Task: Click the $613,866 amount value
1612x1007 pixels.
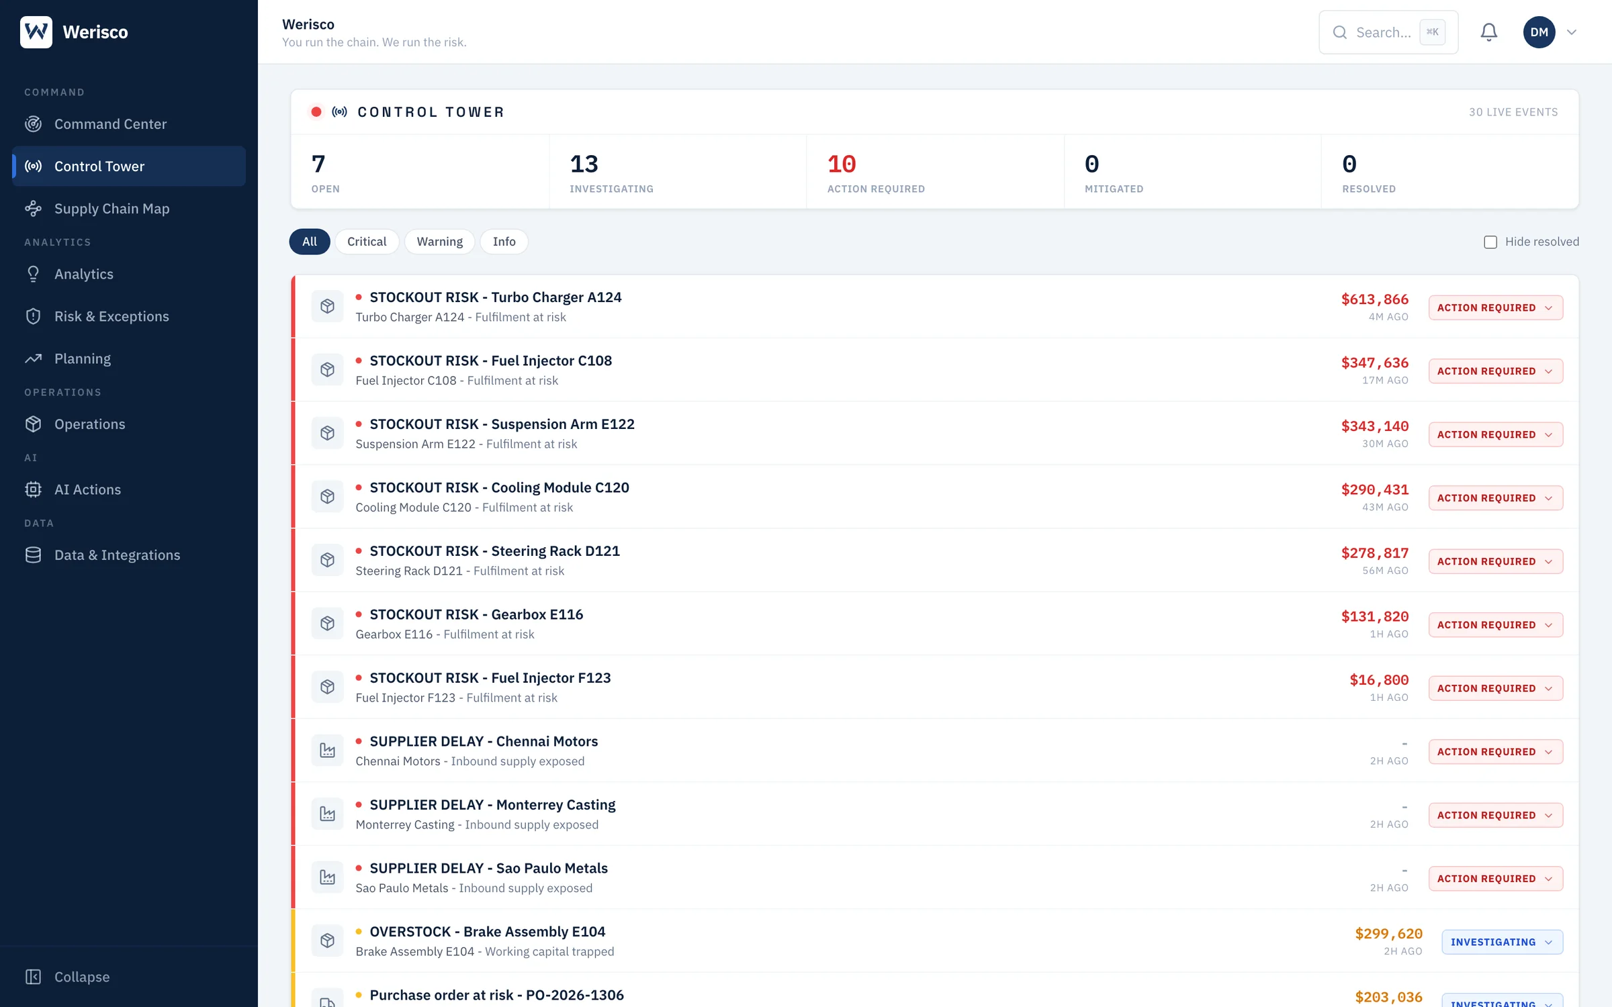Action: [1374, 299]
